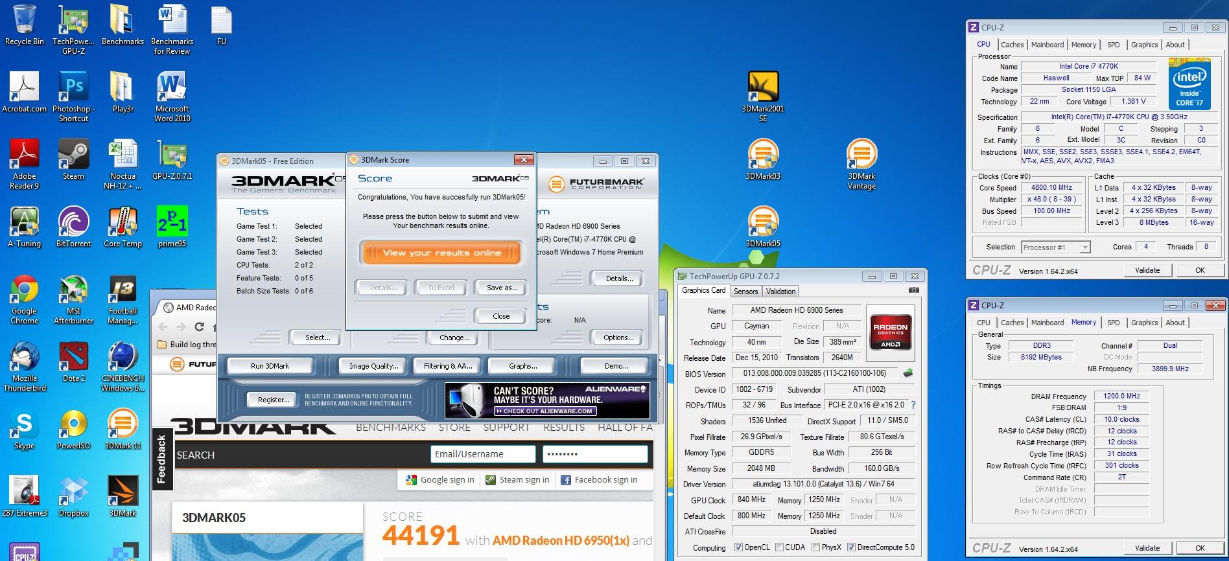
Task: Launch BitTorrent desktop icon
Action: [x=73, y=227]
